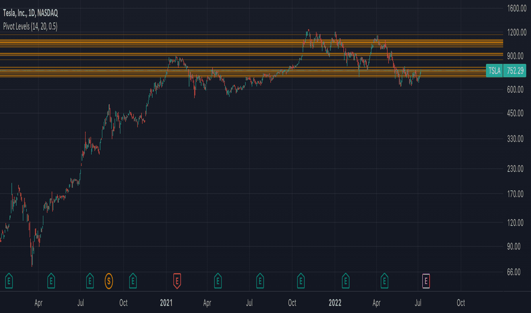This screenshot has width=531, height=313.
Task: Open the earnings marker above Apr 2021
Action: [218, 281]
